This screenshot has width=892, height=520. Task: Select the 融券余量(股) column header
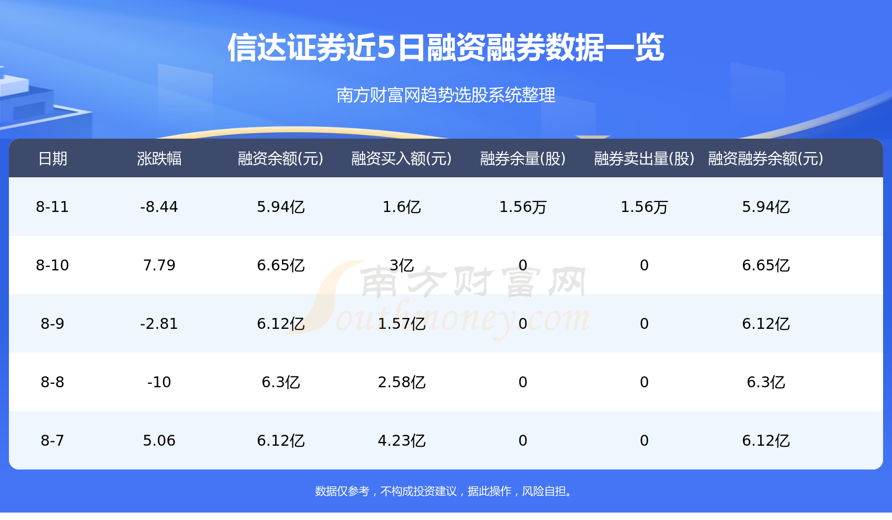523,158
